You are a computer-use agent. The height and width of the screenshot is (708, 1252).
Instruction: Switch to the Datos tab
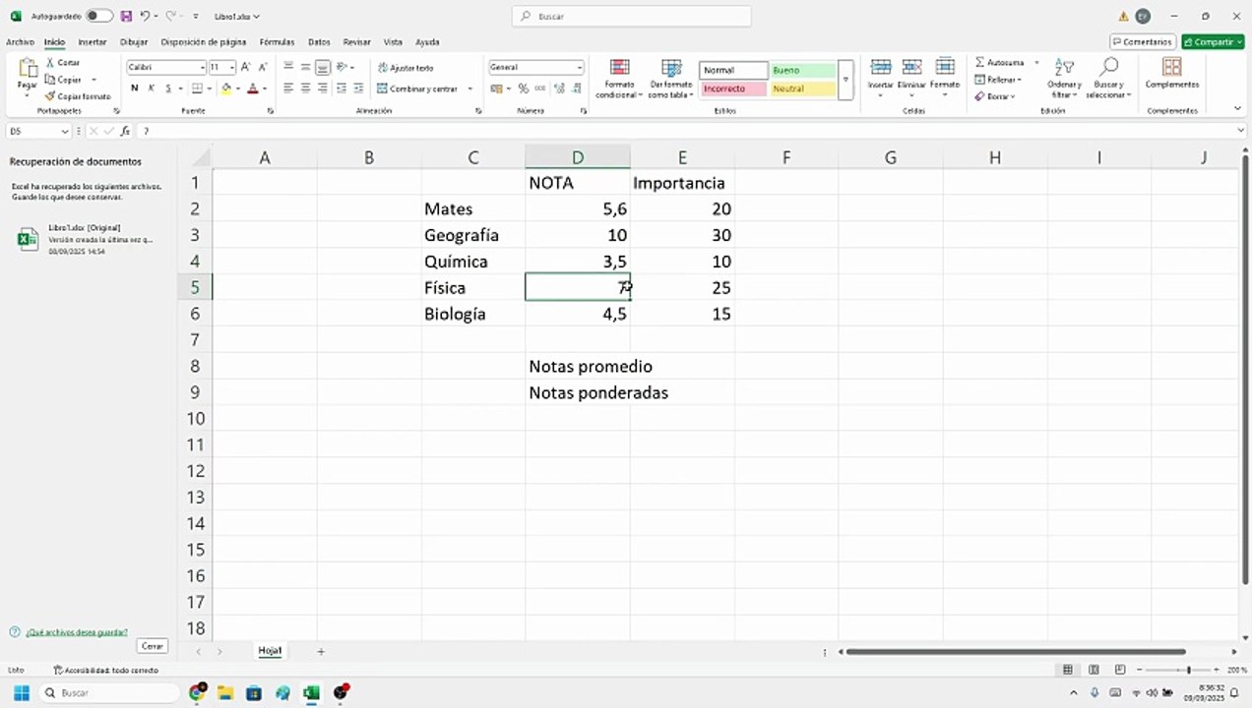(x=319, y=42)
